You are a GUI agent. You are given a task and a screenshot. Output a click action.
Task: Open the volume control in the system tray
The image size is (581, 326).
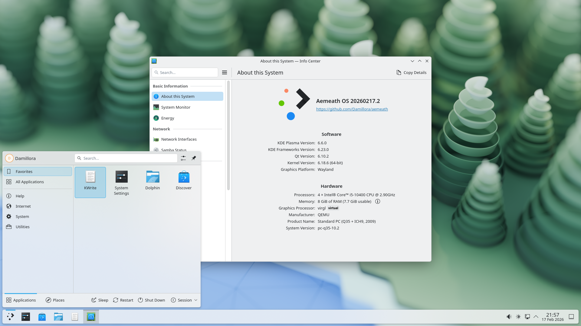click(x=509, y=317)
